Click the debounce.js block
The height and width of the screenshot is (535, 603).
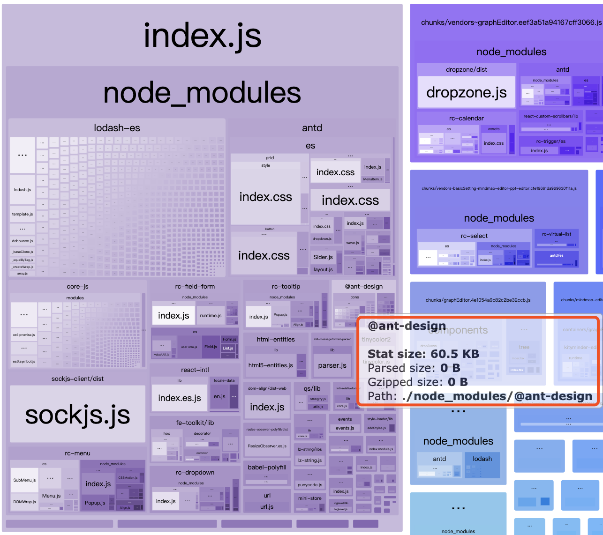23,241
